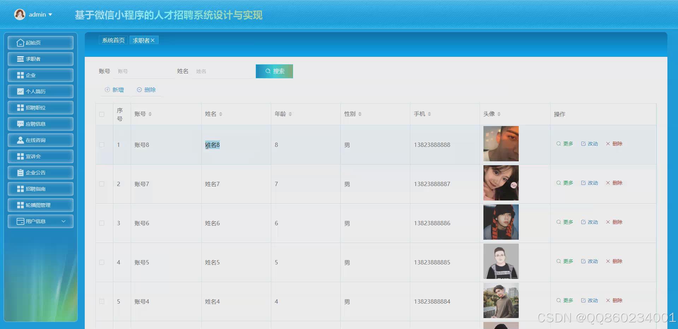Open 在线咨询 in the sidebar

(x=40, y=140)
